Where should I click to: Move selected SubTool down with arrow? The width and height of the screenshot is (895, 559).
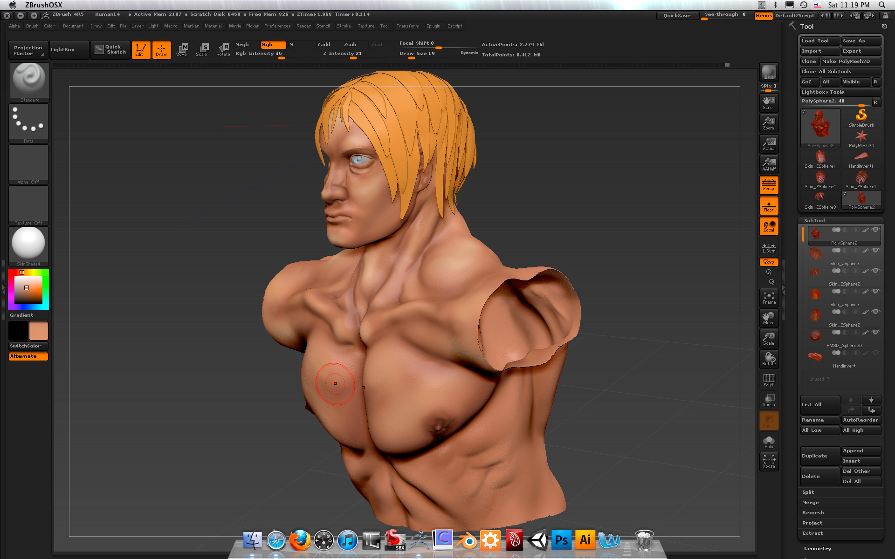coord(871,400)
